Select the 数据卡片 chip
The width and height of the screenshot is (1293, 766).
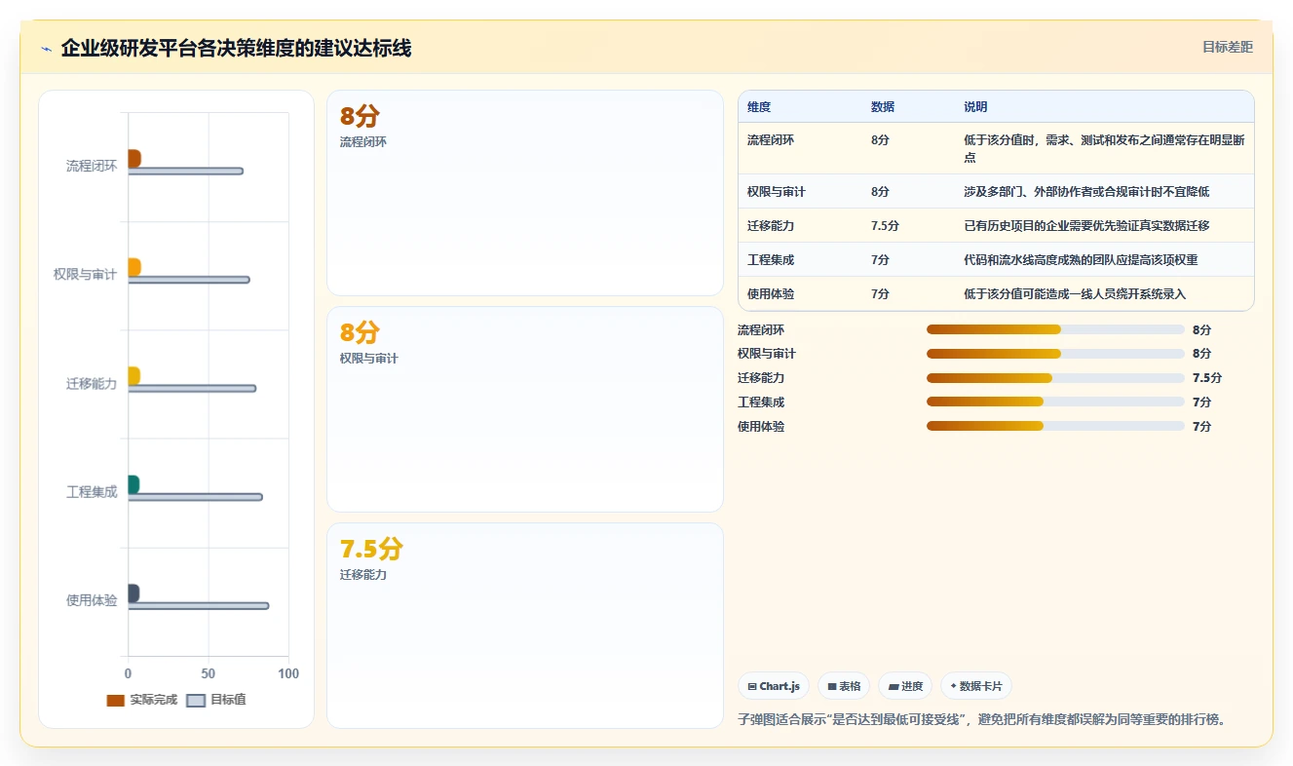point(975,686)
